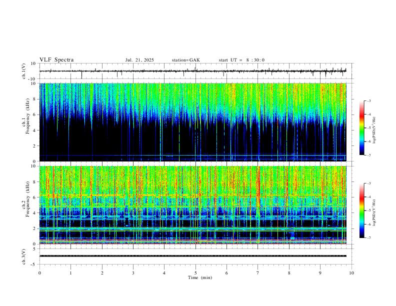Image resolution: width=396 pixels, height=306 pixels.
Task: Click the ch.1 frequency axis "4" tick label
Action: (x=34, y=130)
